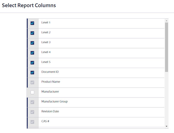Enable the Manufacturer column checkbox
Viewport: 174px width, 133px height.
tap(32, 92)
